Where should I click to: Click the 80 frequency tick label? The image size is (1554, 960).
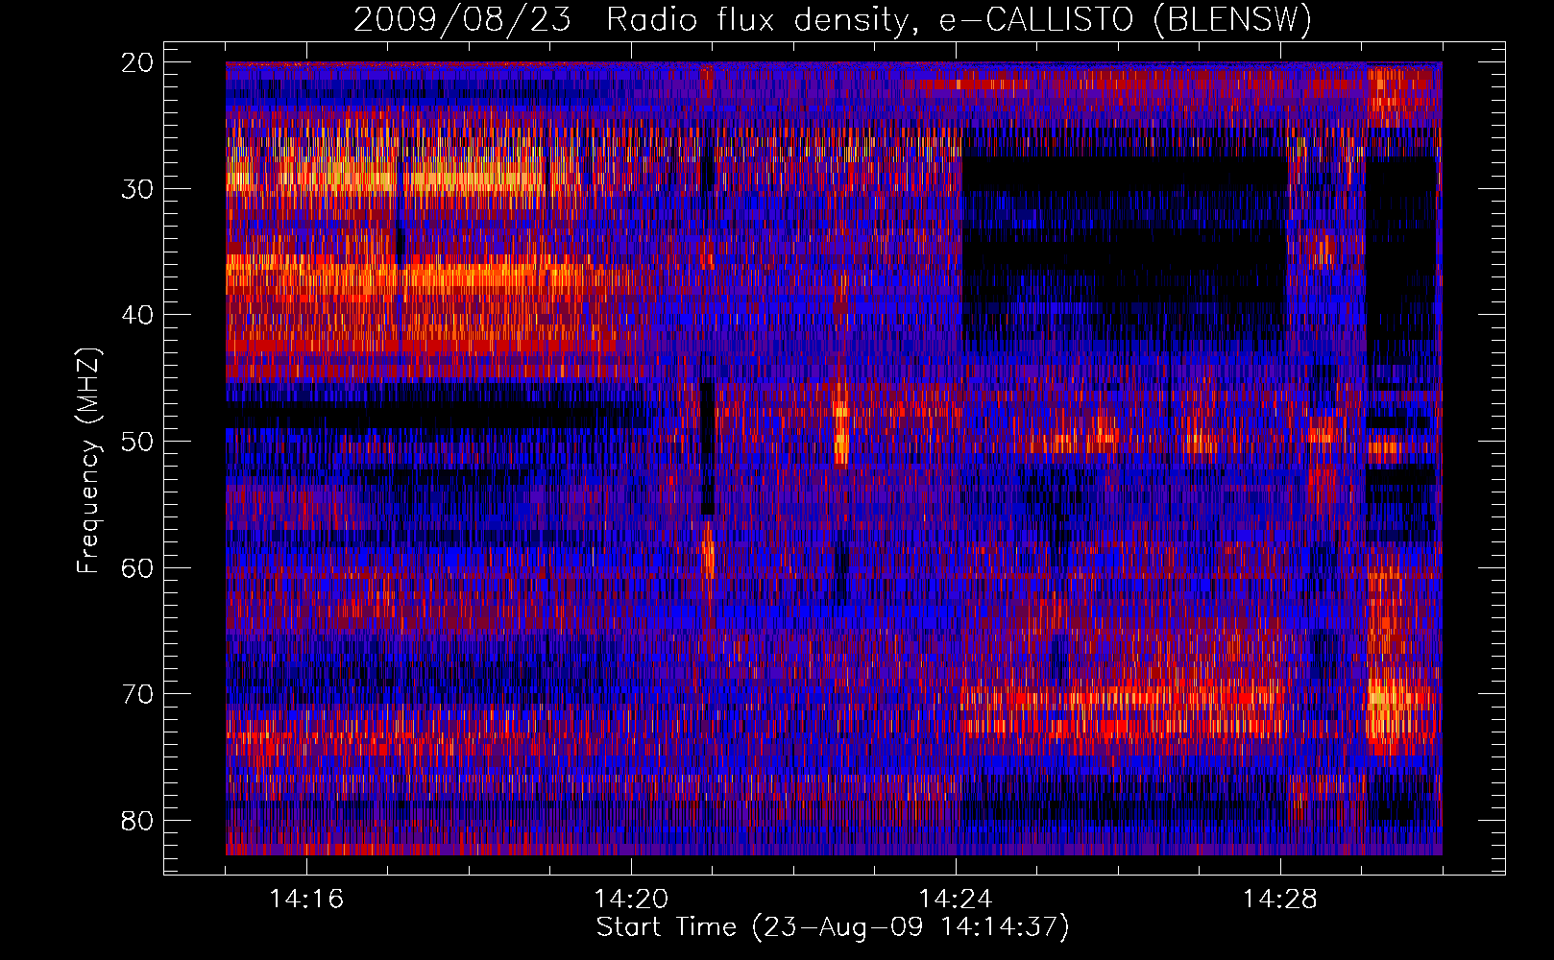(138, 821)
